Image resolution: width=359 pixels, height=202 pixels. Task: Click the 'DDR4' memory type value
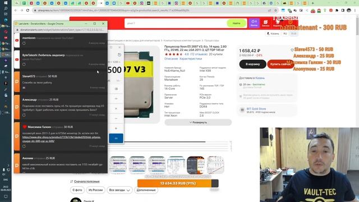coord(203,107)
